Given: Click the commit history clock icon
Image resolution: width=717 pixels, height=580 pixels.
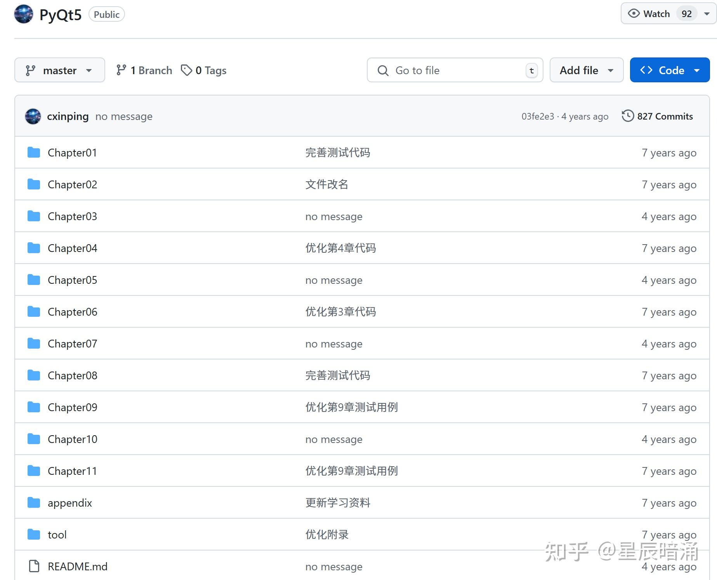Looking at the screenshot, I should tap(628, 116).
